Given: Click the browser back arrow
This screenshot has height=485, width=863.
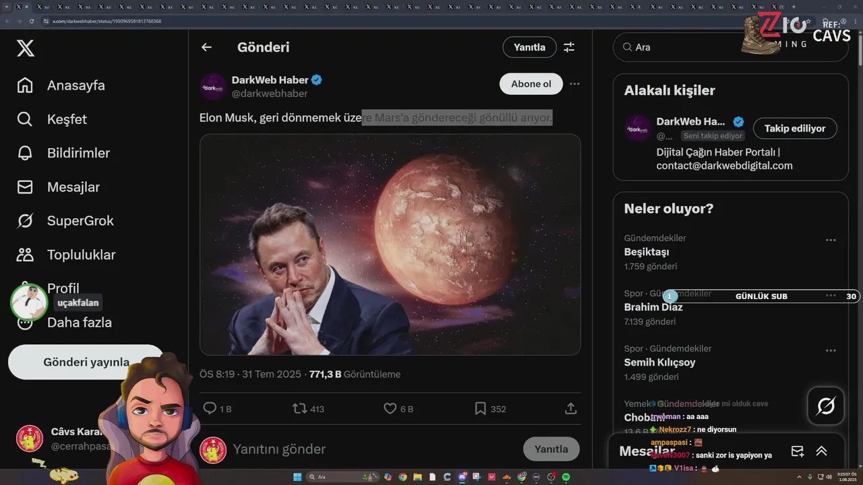Looking at the screenshot, I should tap(7, 21).
